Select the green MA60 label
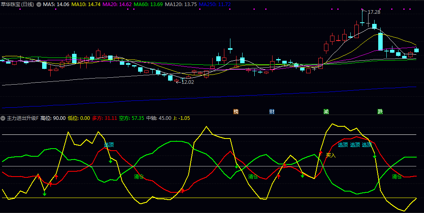This screenshot has width=424, height=213. click(148, 4)
